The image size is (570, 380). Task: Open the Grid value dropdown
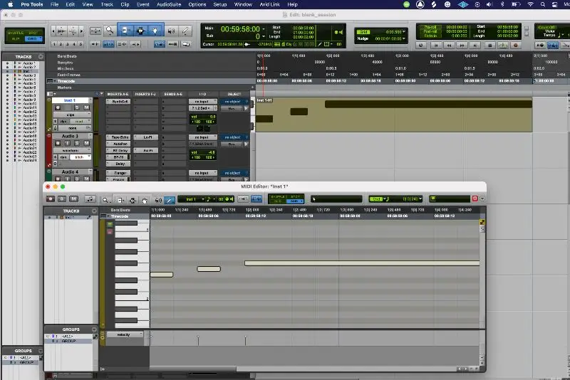pyautogui.click(x=404, y=32)
